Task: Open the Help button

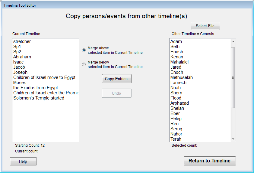Action: pyautogui.click(x=23, y=162)
